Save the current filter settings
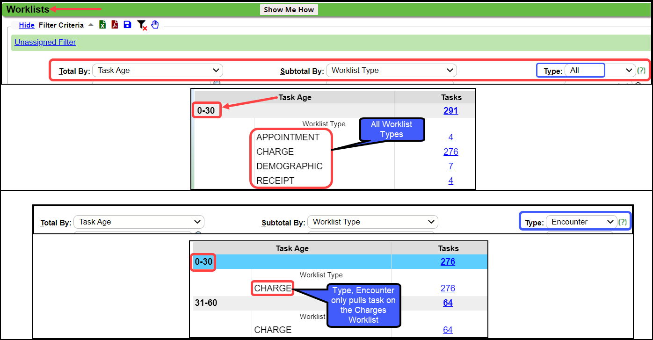Image resolution: width=653 pixels, height=340 pixels. [x=127, y=24]
